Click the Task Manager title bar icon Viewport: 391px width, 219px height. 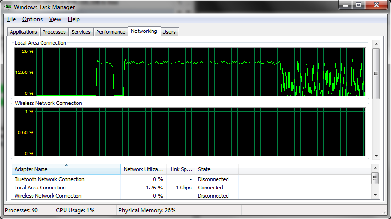pyautogui.click(x=9, y=7)
